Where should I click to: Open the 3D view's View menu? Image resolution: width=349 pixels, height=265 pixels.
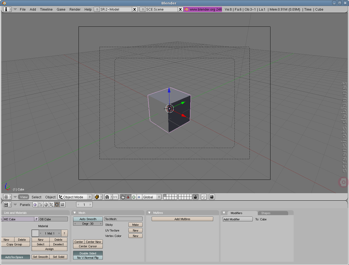23,197
